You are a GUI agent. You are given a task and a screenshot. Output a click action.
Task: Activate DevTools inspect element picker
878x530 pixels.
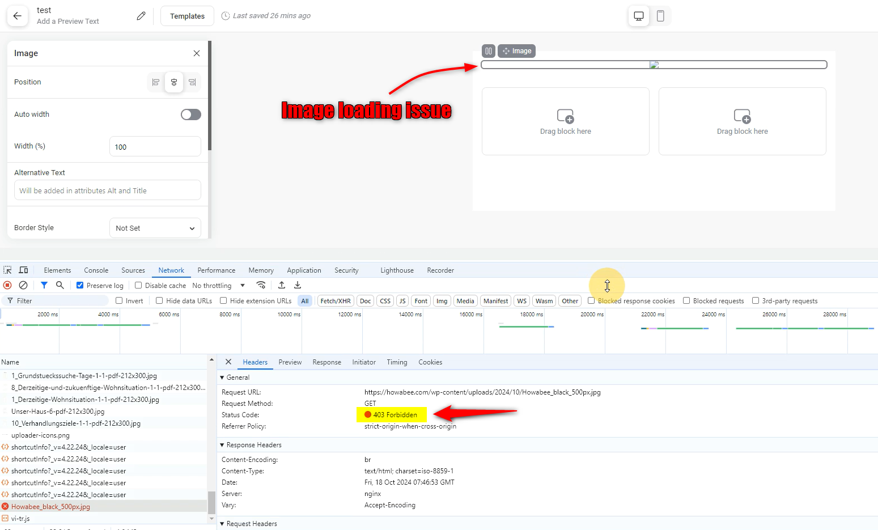pos(7,270)
